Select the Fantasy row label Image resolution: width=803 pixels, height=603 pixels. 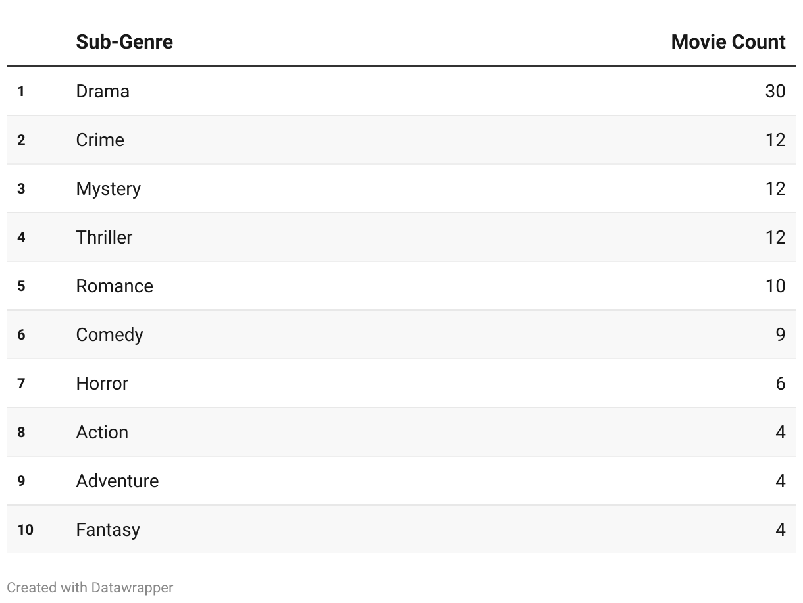coord(108,529)
